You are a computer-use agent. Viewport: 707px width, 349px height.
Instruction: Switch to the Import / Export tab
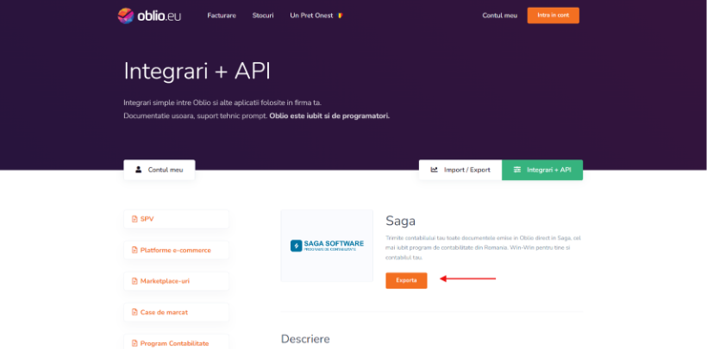click(460, 170)
